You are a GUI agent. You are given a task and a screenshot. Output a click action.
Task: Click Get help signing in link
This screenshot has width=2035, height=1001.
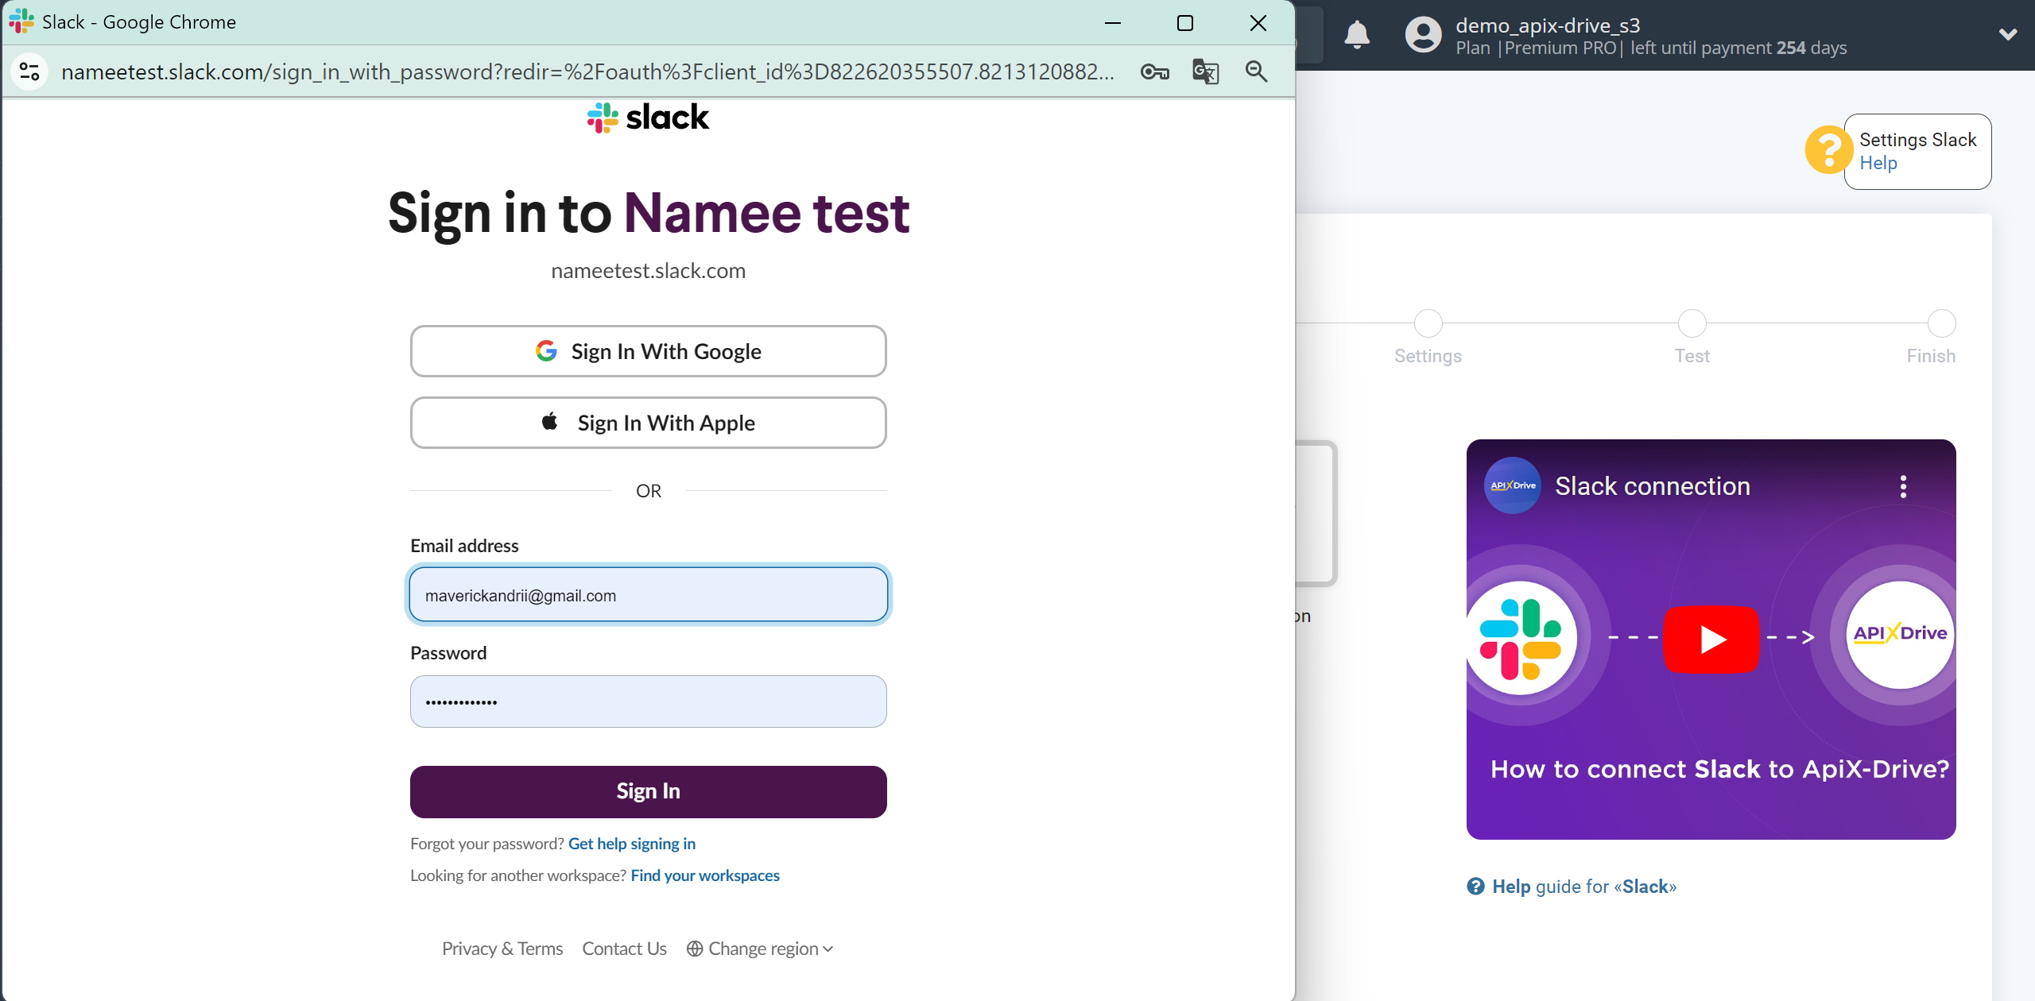[632, 843]
